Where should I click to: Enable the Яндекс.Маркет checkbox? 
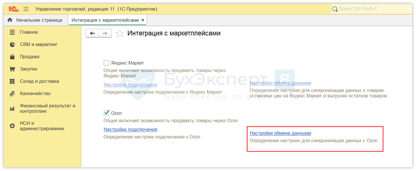pos(106,63)
